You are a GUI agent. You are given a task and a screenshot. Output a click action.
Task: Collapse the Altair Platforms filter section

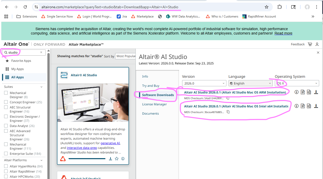coord(41,160)
